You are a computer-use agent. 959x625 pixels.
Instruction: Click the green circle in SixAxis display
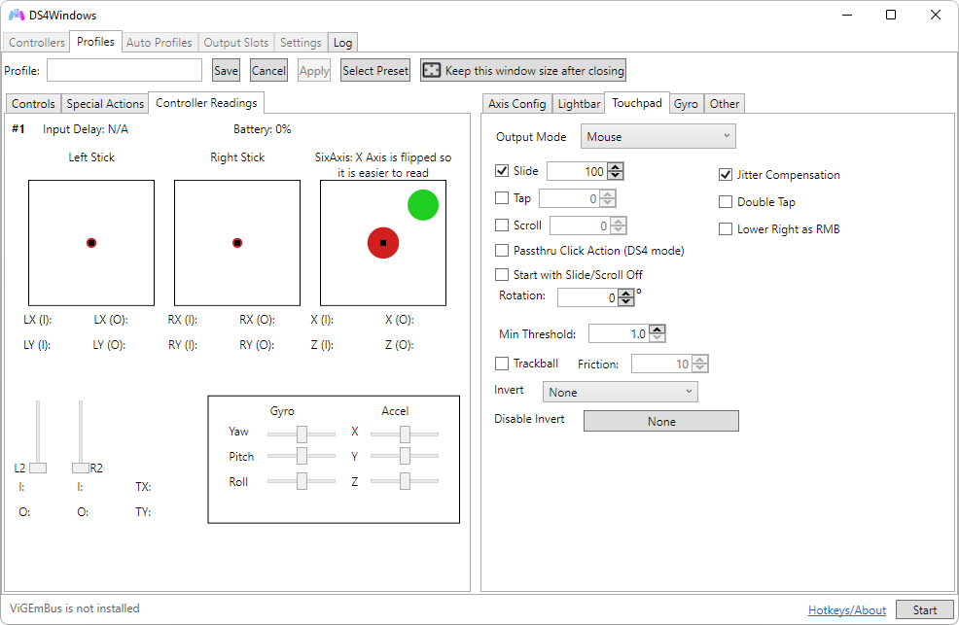(x=423, y=205)
